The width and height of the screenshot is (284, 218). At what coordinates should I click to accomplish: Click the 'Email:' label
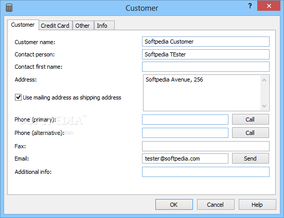click(x=22, y=158)
